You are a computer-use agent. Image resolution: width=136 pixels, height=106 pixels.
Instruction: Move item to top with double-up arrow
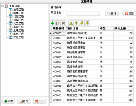71,23
